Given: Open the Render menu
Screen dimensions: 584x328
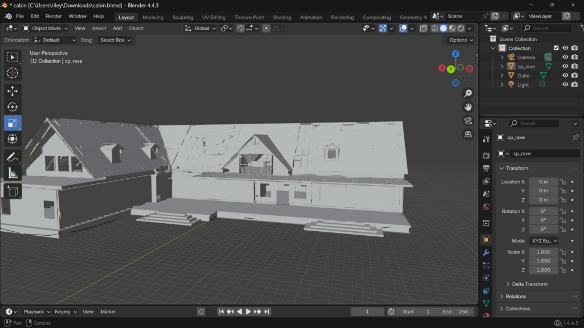Looking at the screenshot, I should click(54, 17).
